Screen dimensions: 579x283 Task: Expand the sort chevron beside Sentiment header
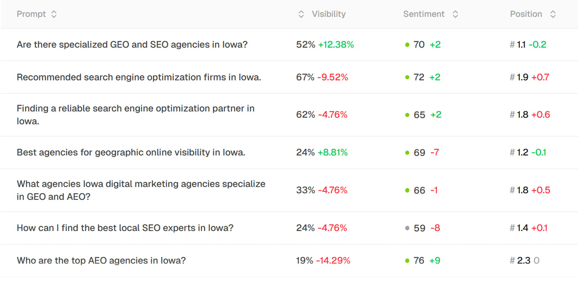click(x=455, y=14)
